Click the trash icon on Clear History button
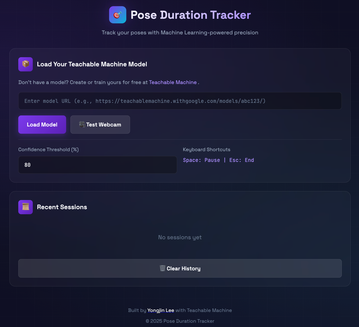 click(162, 268)
